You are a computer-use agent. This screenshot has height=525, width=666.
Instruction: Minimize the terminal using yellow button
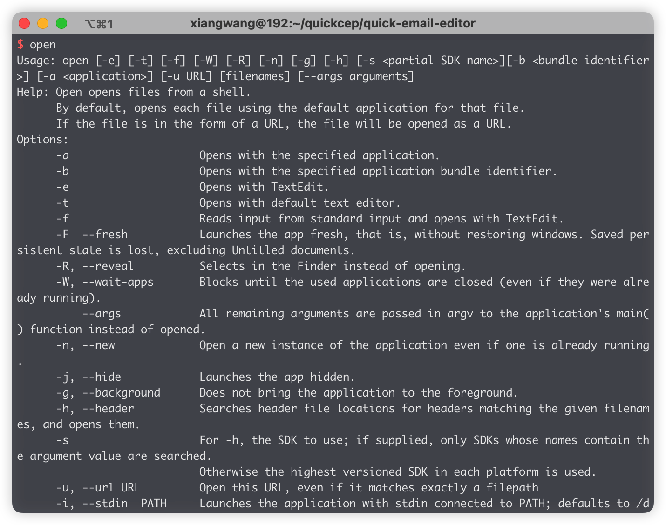tap(43, 23)
